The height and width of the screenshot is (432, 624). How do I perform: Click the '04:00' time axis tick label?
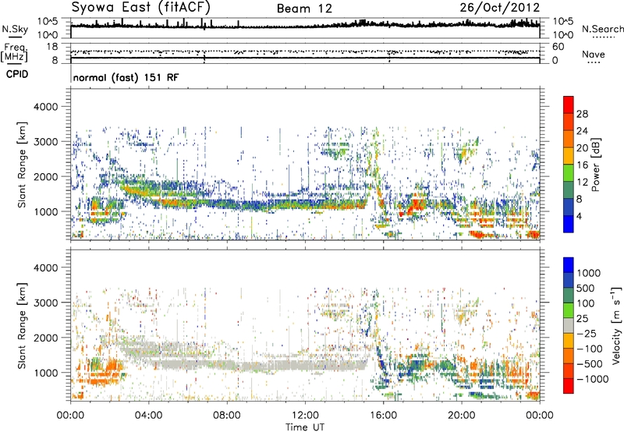[148, 416]
